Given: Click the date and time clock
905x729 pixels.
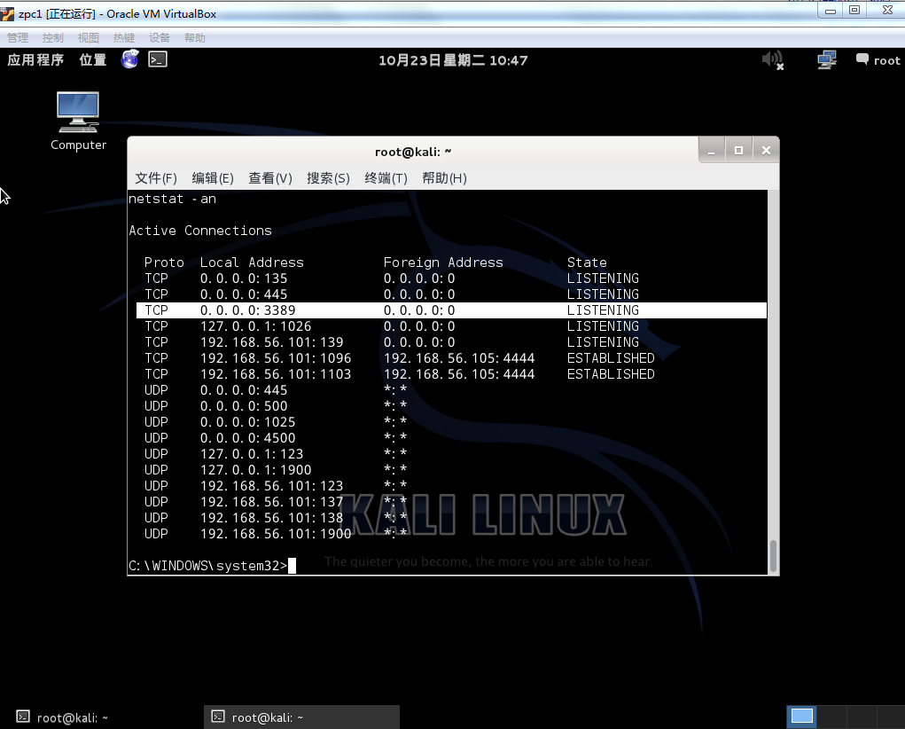Looking at the screenshot, I should pyautogui.click(x=453, y=60).
